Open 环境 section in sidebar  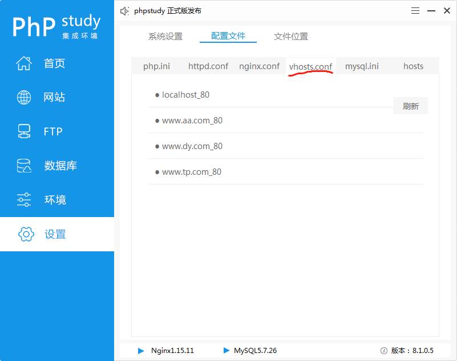pyautogui.click(x=57, y=199)
